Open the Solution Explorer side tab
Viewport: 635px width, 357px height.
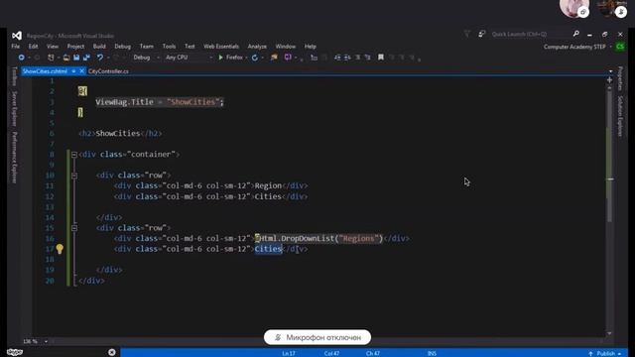pyautogui.click(x=620, y=116)
